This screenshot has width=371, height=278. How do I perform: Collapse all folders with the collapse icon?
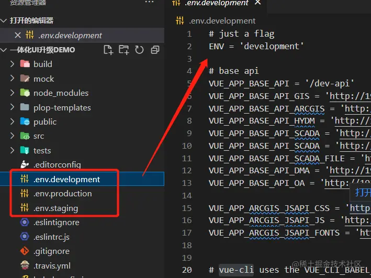(x=155, y=50)
